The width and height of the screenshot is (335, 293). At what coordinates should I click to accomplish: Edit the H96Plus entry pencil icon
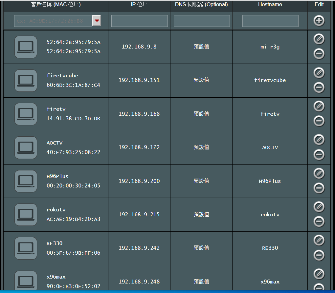tap(319, 173)
